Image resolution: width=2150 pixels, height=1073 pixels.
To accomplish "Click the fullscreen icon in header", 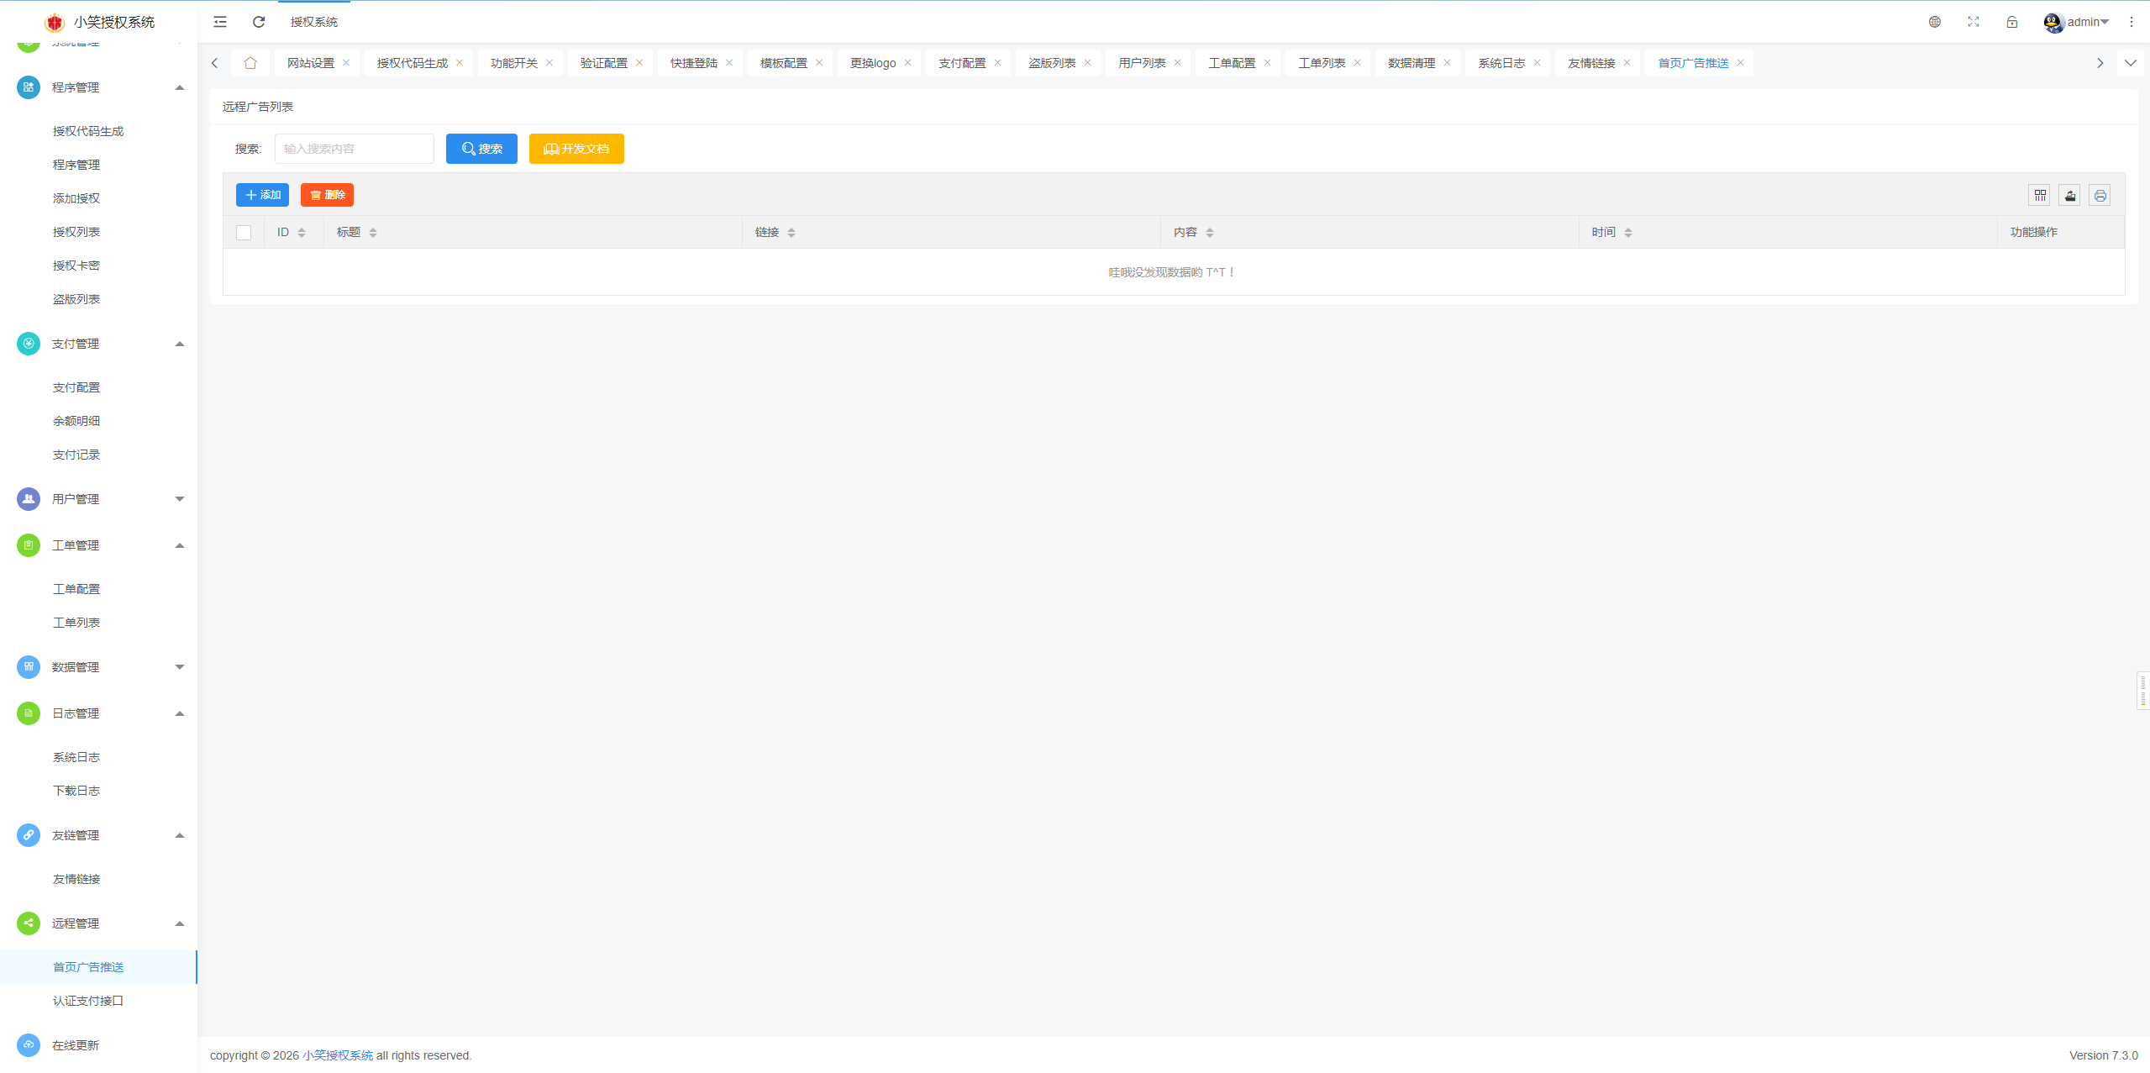I will 1973,22.
